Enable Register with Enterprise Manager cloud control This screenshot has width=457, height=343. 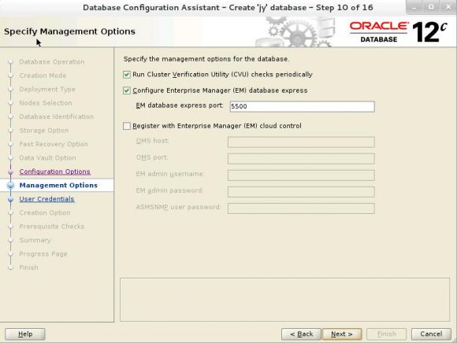tap(127, 126)
